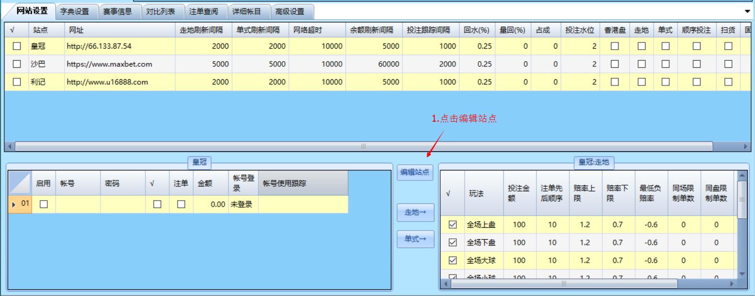Screen dimensions: 755x296
Task: Click the 回水(%) column header
Action: [x=477, y=30]
